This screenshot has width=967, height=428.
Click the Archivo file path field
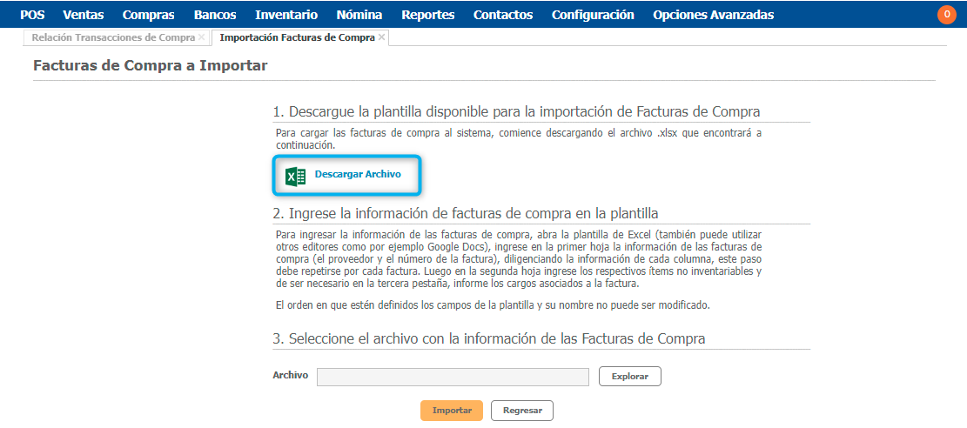coord(453,377)
